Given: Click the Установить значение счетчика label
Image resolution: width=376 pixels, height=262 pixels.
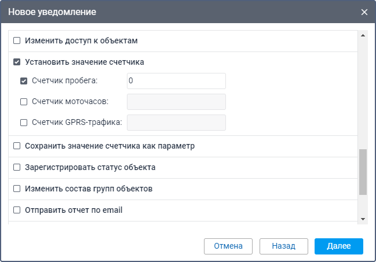Looking at the screenshot, I should [85, 62].
